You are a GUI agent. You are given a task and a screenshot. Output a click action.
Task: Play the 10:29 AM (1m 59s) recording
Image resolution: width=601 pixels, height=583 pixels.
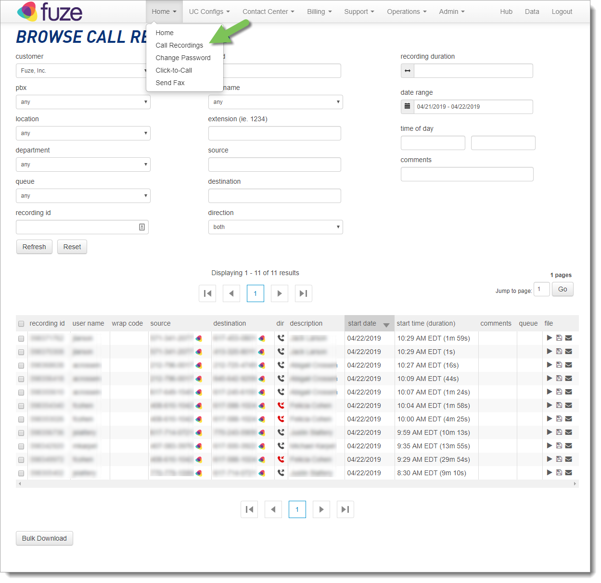tap(549, 338)
